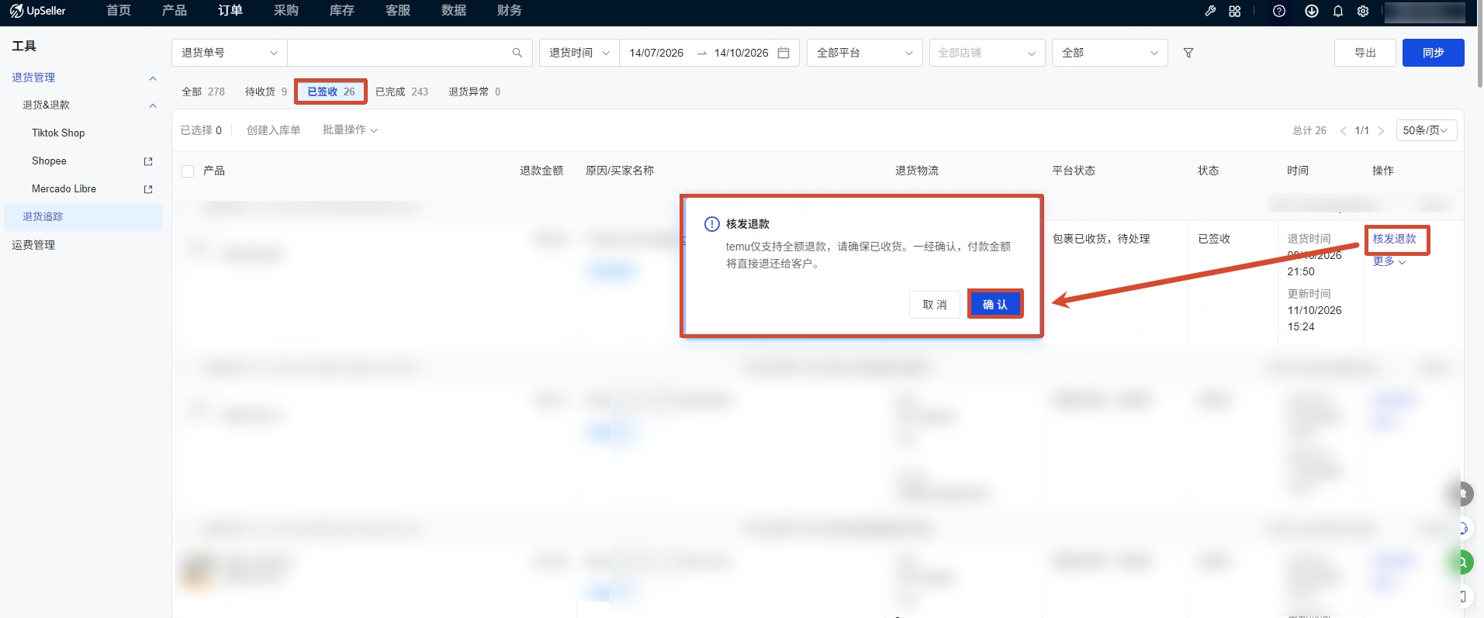Image resolution: width=1484 pixels, height=618 pixels.
Task: Switch to the 待收货 tab
Action: (x=266, y=91)
